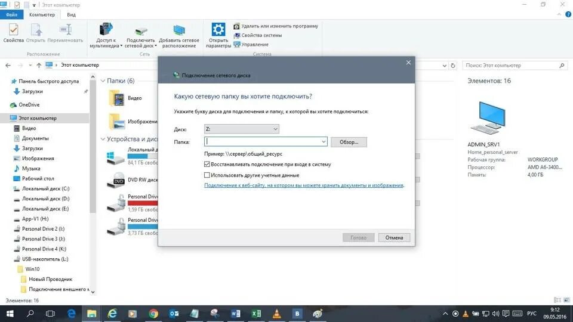Enable use different credentials checkbox
This screenshot has width=573, height=322.
207,175
